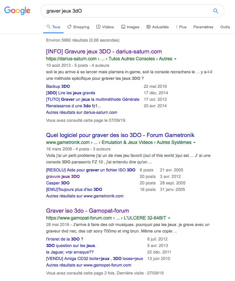Open the Shopping results tab
Screen dimensions: 235x281
pyautogui.click(x=78, y=27)
